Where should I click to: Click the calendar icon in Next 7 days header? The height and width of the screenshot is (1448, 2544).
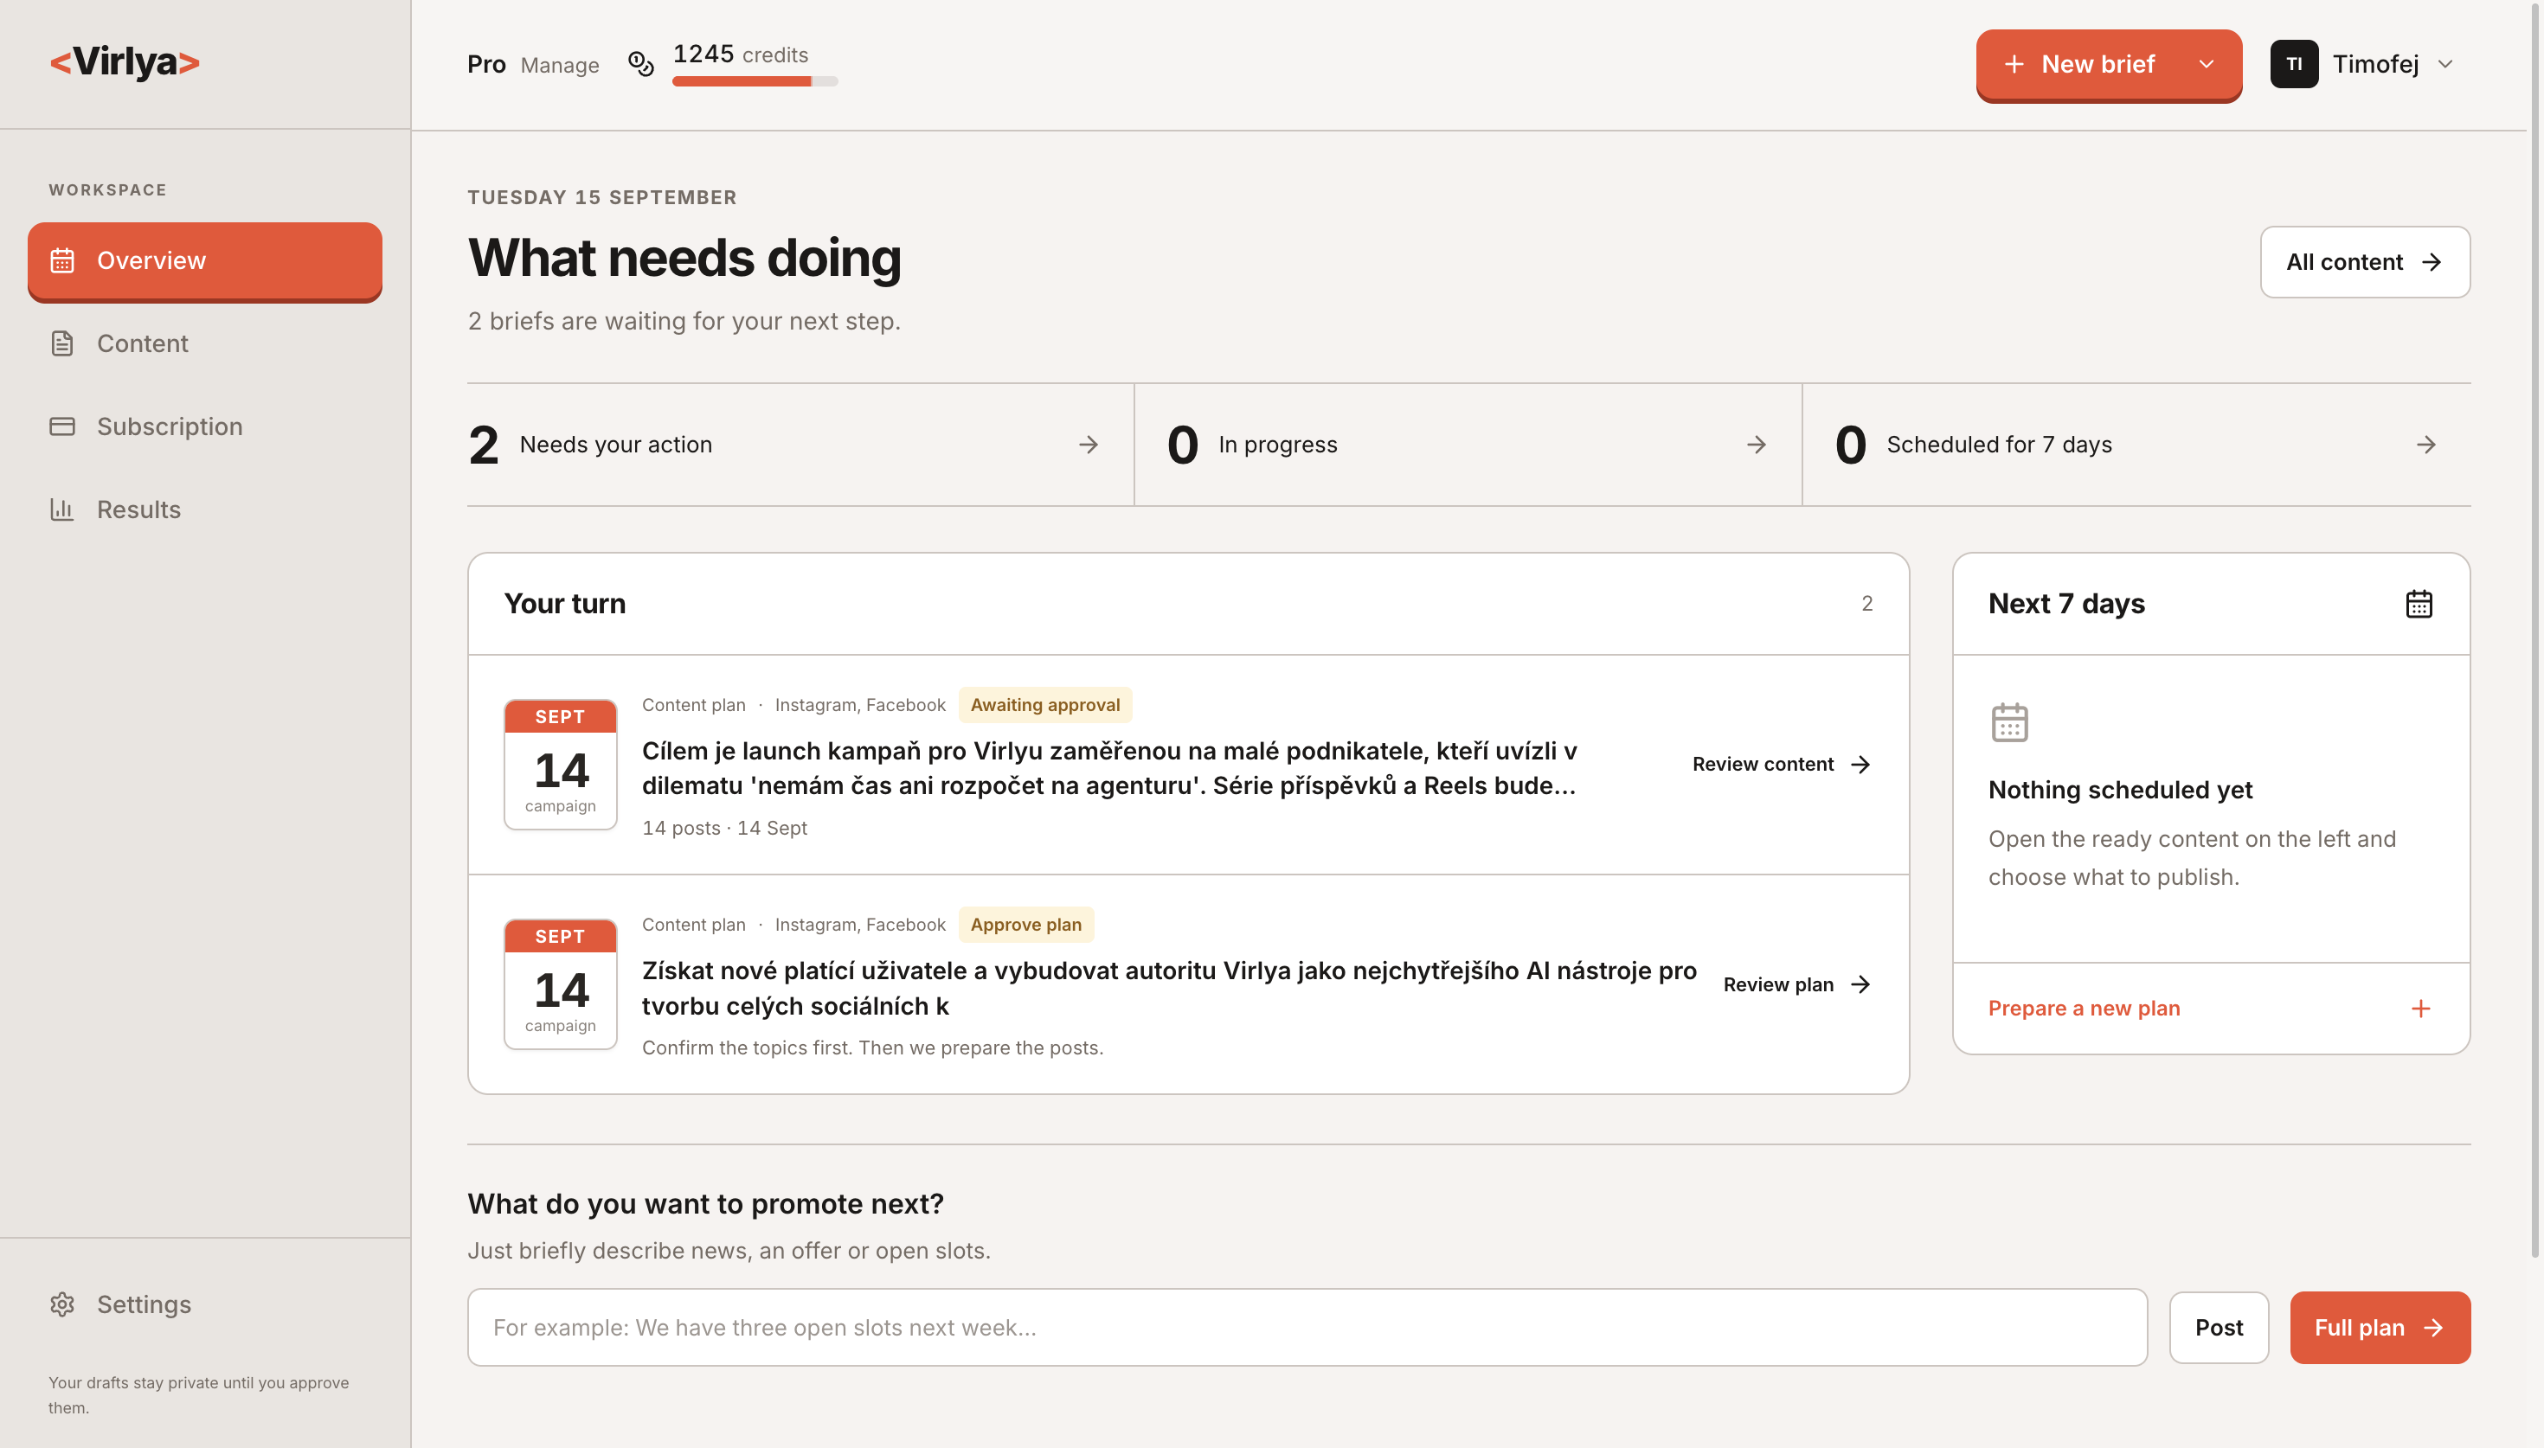pyautogui.click(x=2419, y=604)
